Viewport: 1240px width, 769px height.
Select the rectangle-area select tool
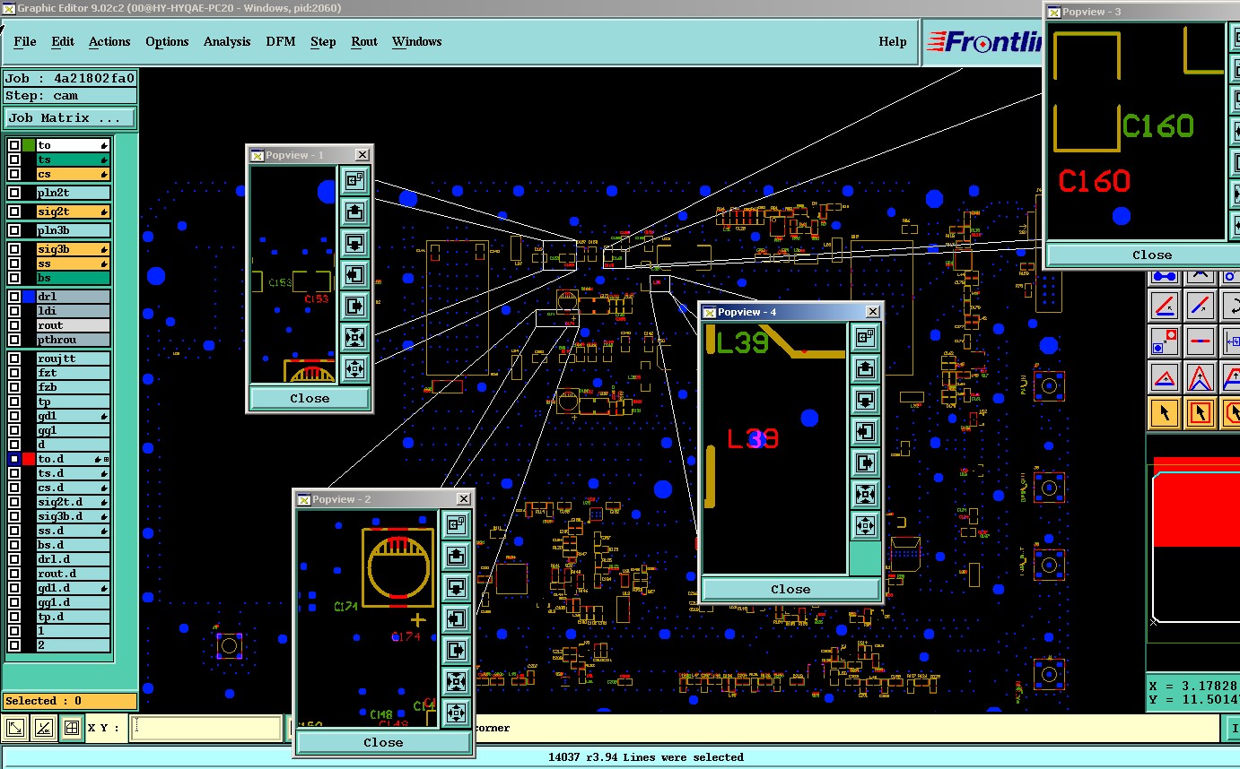point(1201,413)
